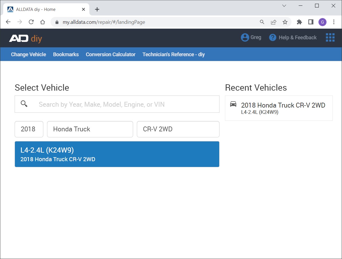Open the 2018 year selector
Image resolution: width=342 pixels, height=259 pixels.
pyautogui.click(x=29, y=129)
